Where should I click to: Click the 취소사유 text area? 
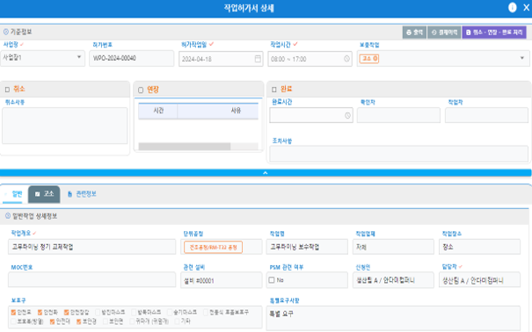pyautogui.click(x=65, y=126)
